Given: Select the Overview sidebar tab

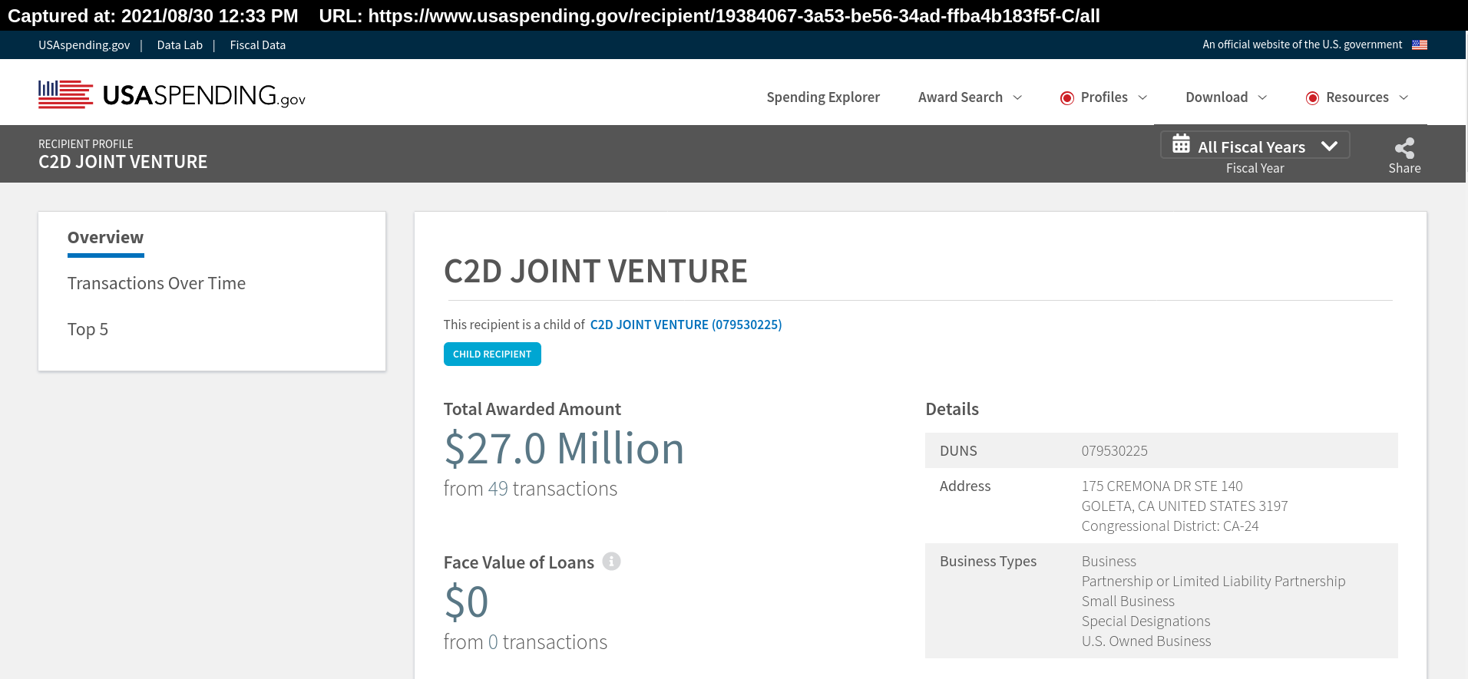Looking at the screenshot, I should pyautogui.click(x=105, y=238).
